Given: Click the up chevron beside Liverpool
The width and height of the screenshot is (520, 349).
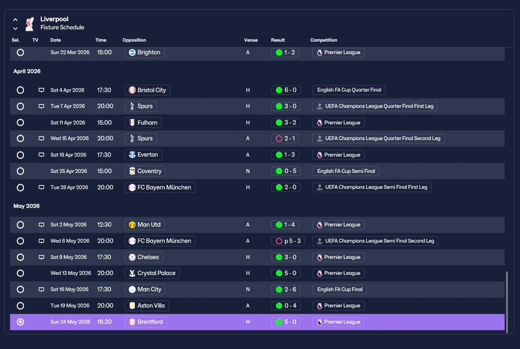Looking at the screenshot, I should click(15, 19).
